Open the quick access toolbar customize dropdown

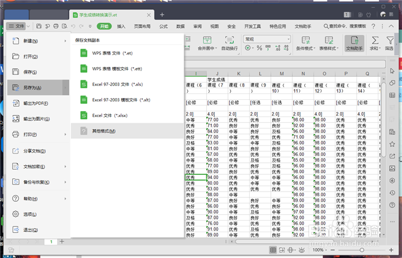(x=90, y=26)
